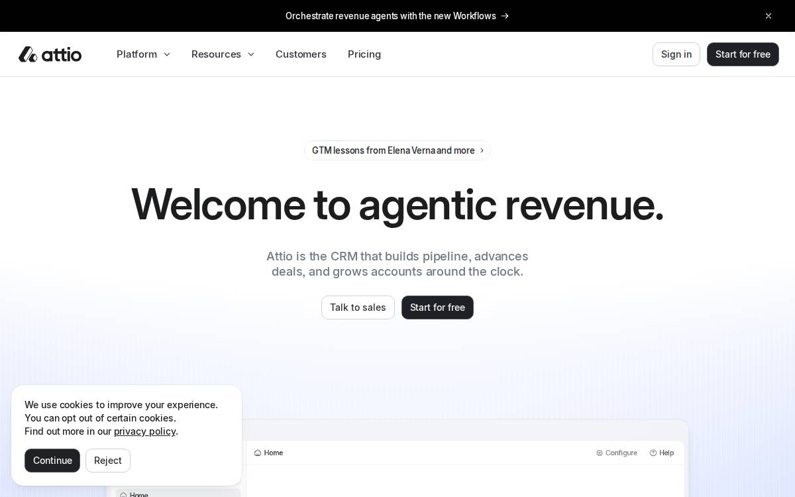This screenshot has width=795, height=497.
Task: Click Start for free in the header
Action: 743,54
